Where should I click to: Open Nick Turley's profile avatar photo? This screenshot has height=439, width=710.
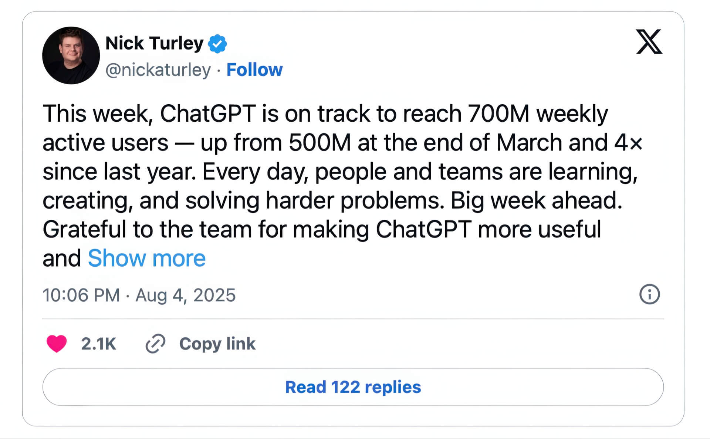click(x=71, y=55)
